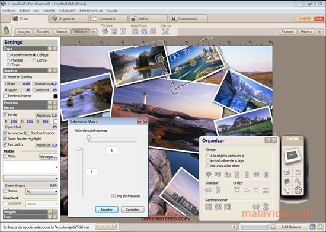Click the wavy third Auto-Tools icon
Image resolution: width=326 pixels, height=232 pixels.
[x=153, y=31]
